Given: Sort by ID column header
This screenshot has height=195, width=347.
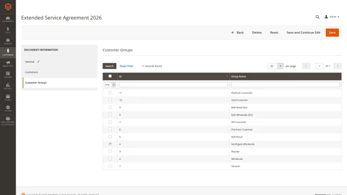Looking at the screenshot, I should 173,76.
